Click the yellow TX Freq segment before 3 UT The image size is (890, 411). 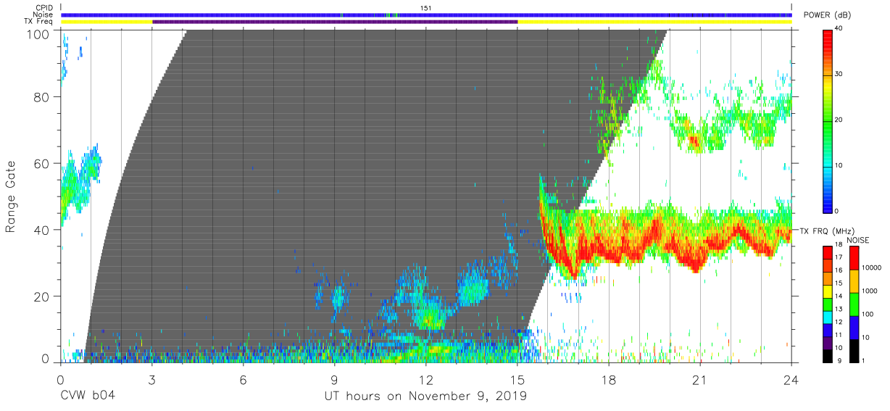coord(107,22)
